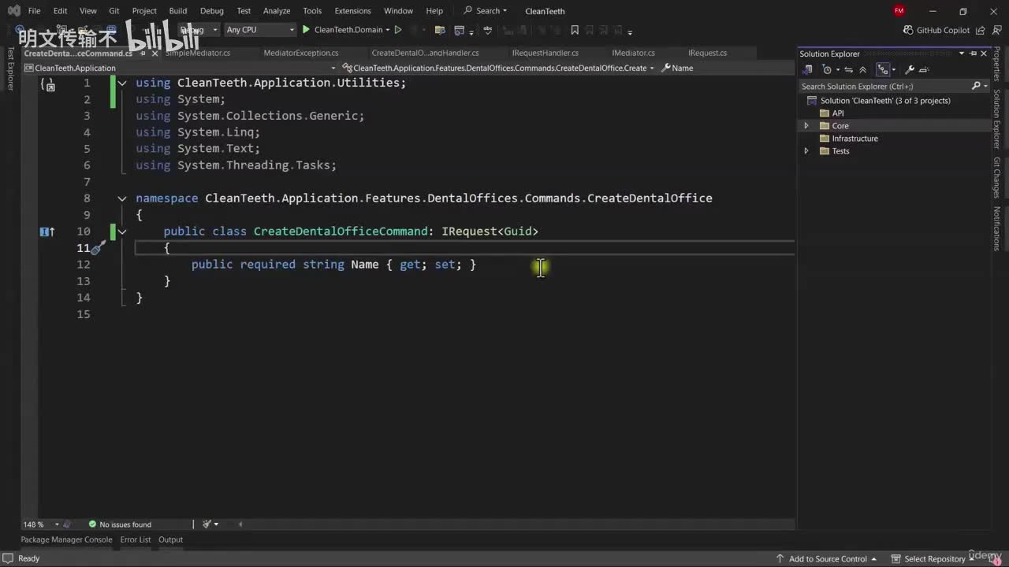
Task: Click the send feedback icon
Action: point(996,30)
